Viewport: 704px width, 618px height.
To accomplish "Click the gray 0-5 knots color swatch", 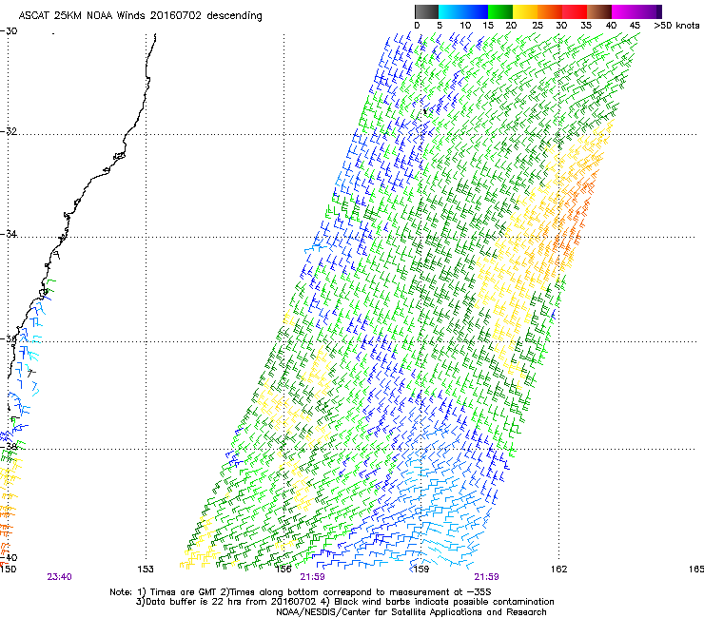I will pos(426,11).
